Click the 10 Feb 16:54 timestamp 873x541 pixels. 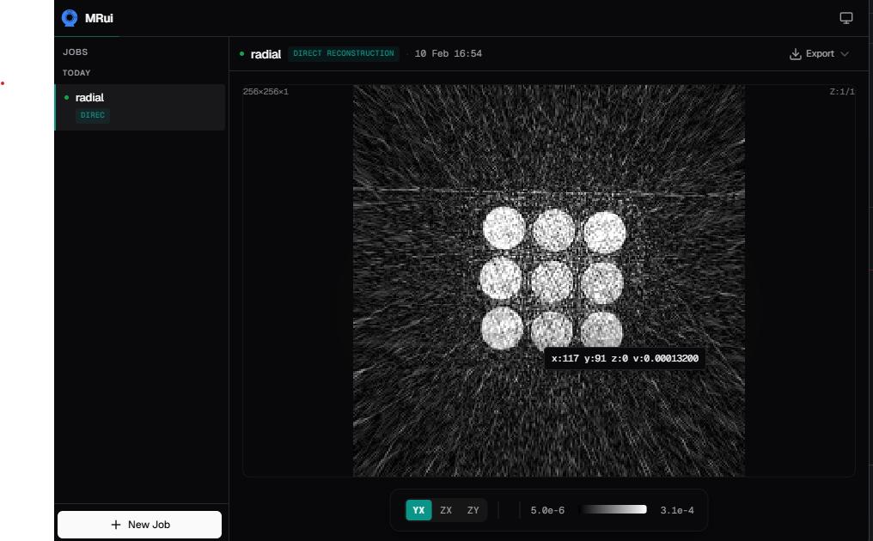click(449, 53)
